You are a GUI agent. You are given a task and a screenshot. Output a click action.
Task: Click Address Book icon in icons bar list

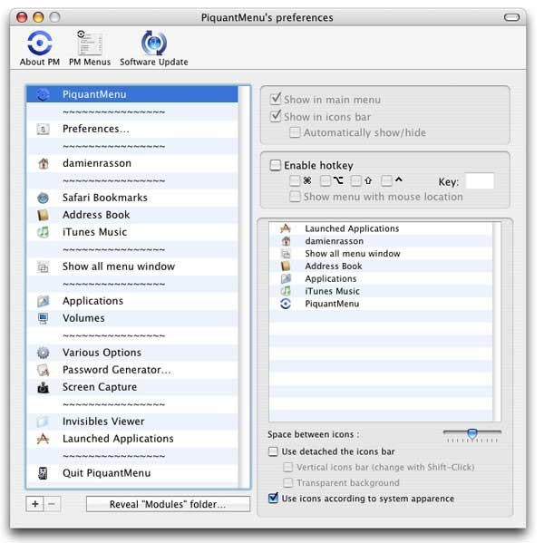click(286, 267)
